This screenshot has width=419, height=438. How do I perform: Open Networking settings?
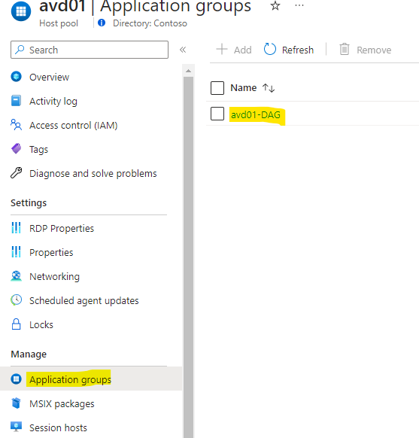coord(54,277)
